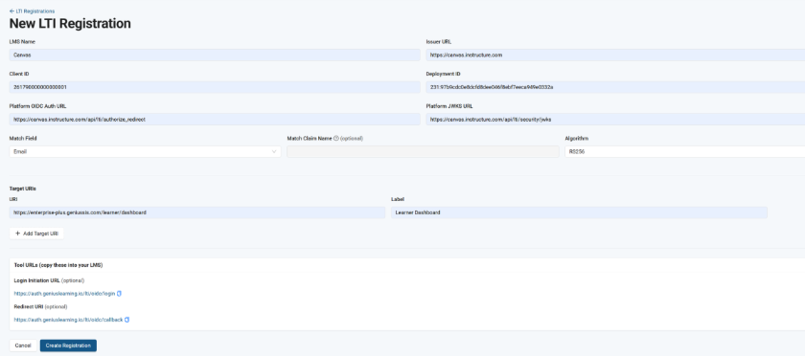Click the Match Claim Name help icon

pos(336,139)
